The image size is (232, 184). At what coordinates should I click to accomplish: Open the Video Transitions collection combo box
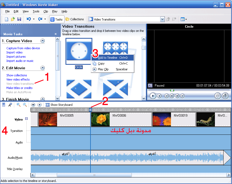point(126,19)
